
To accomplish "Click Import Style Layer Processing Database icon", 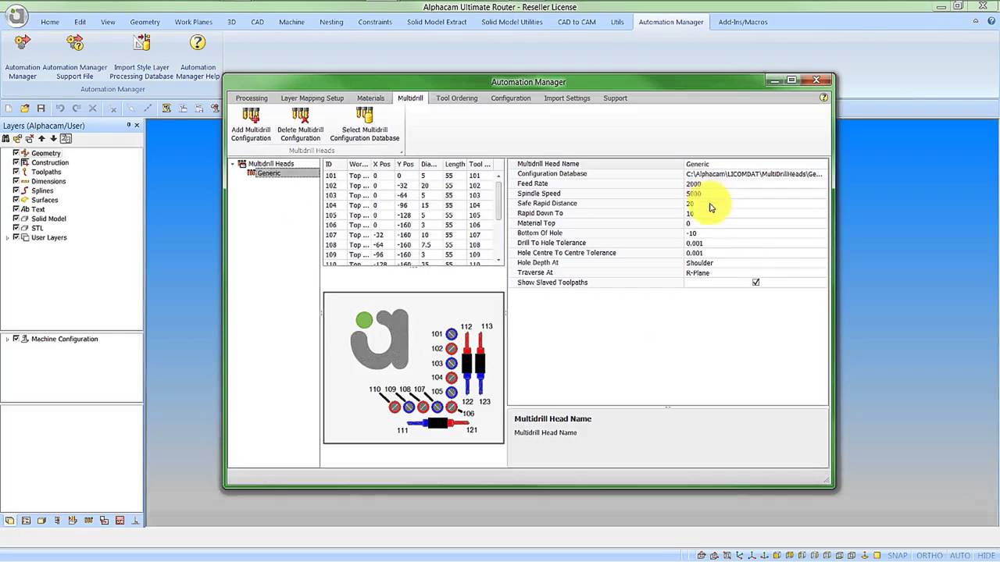I will point(141,43).
